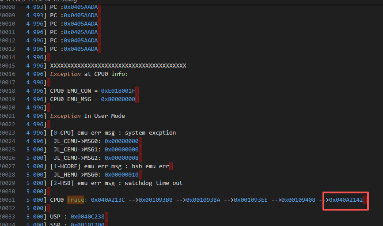
Task: Click the label "JL_HEMU->MSG0:"
Action: pos(77,175)
